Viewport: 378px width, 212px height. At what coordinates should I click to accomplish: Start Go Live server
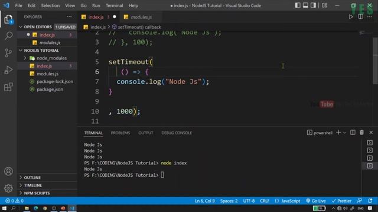pos(316,201)
